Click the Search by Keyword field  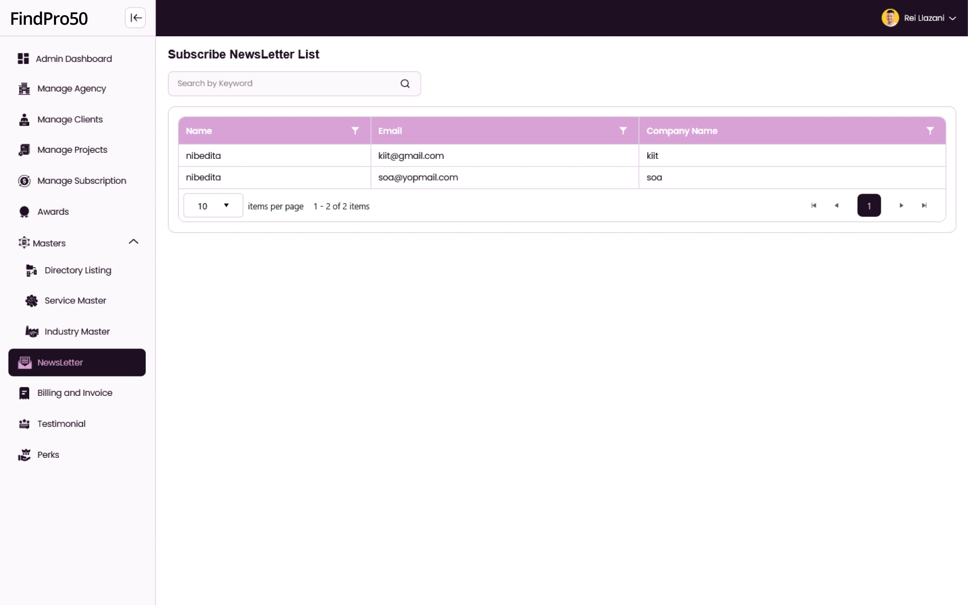(x=285, y=84)
